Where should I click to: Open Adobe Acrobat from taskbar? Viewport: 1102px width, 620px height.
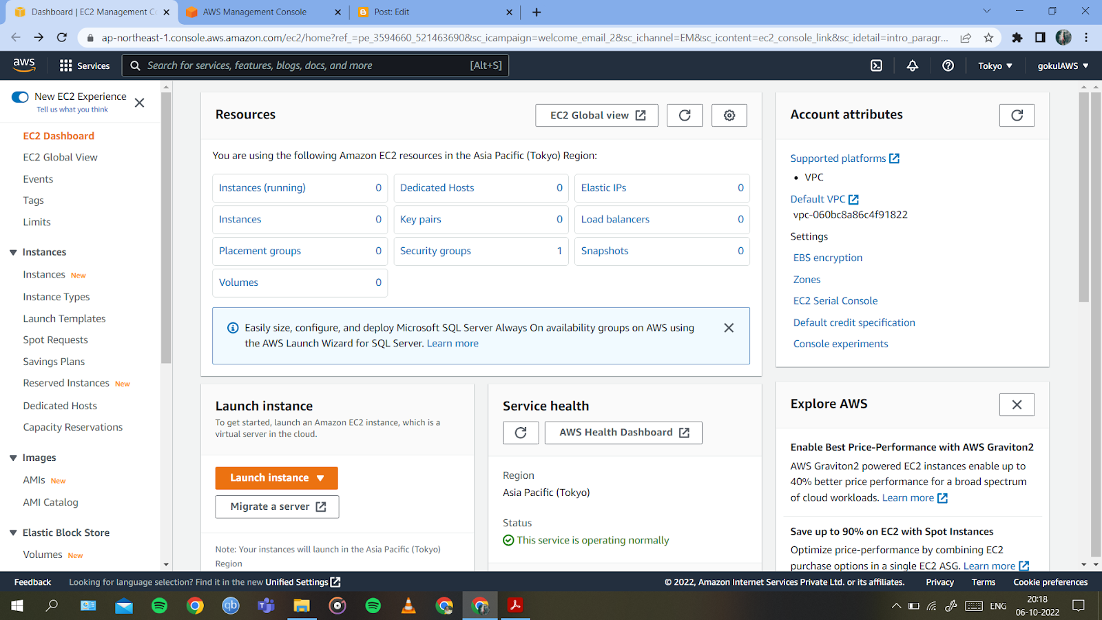point(515,606)
